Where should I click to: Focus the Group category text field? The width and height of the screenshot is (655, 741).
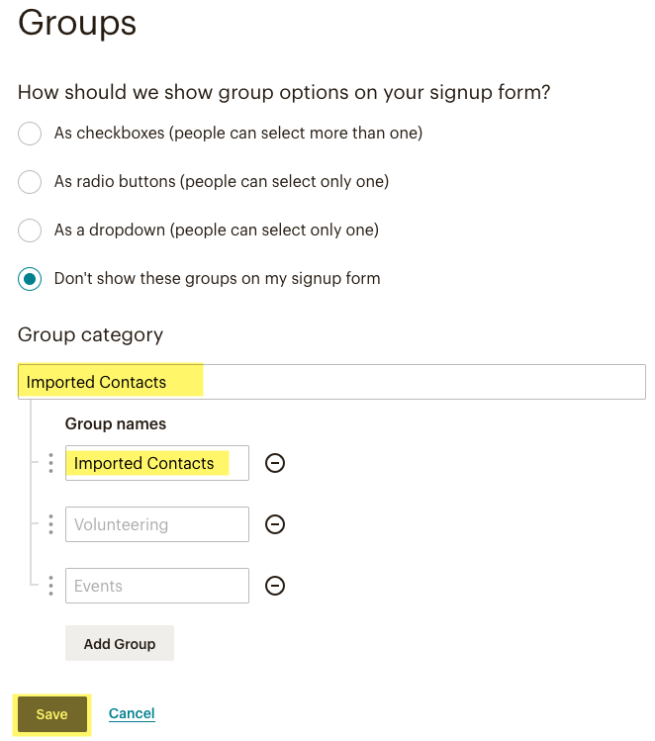pyautogui.click(x=331, y=382)
